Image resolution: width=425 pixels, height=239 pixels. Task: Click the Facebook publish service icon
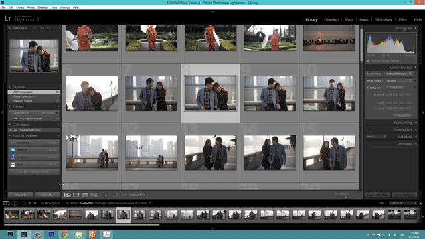pyautogui.click(x=13, y=157)
